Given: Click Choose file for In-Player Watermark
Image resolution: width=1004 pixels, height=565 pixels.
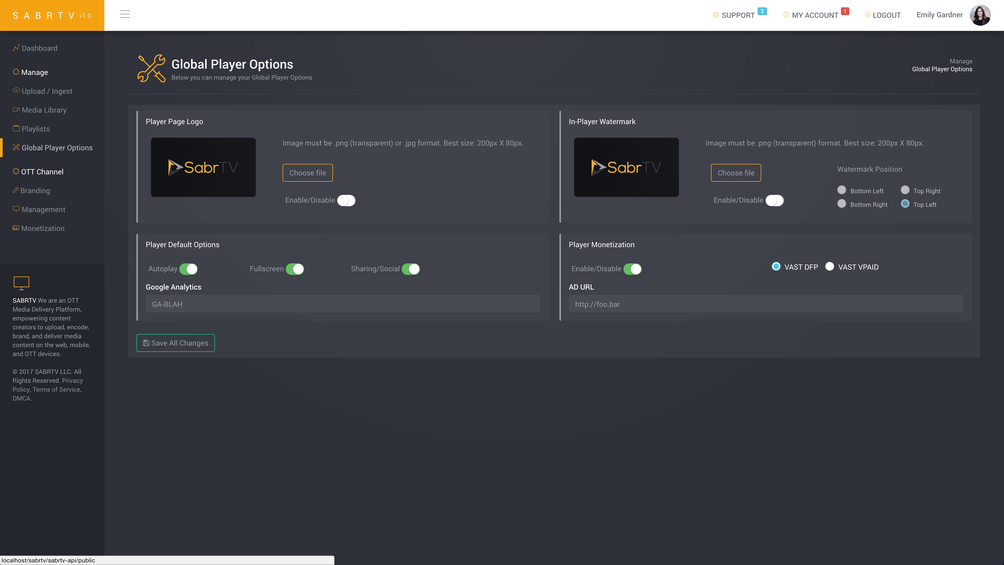Looking at the screenshot, I should [736, 173].
